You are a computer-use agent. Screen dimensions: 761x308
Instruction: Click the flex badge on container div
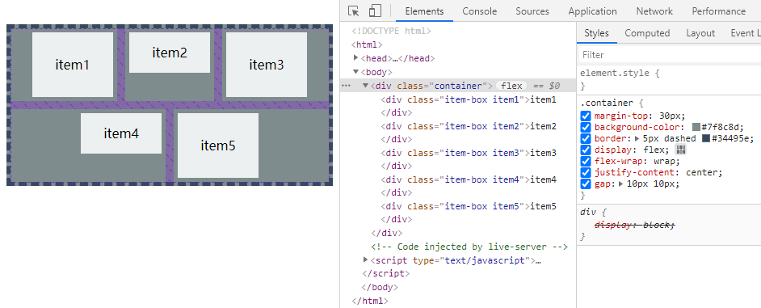(512, 86)
